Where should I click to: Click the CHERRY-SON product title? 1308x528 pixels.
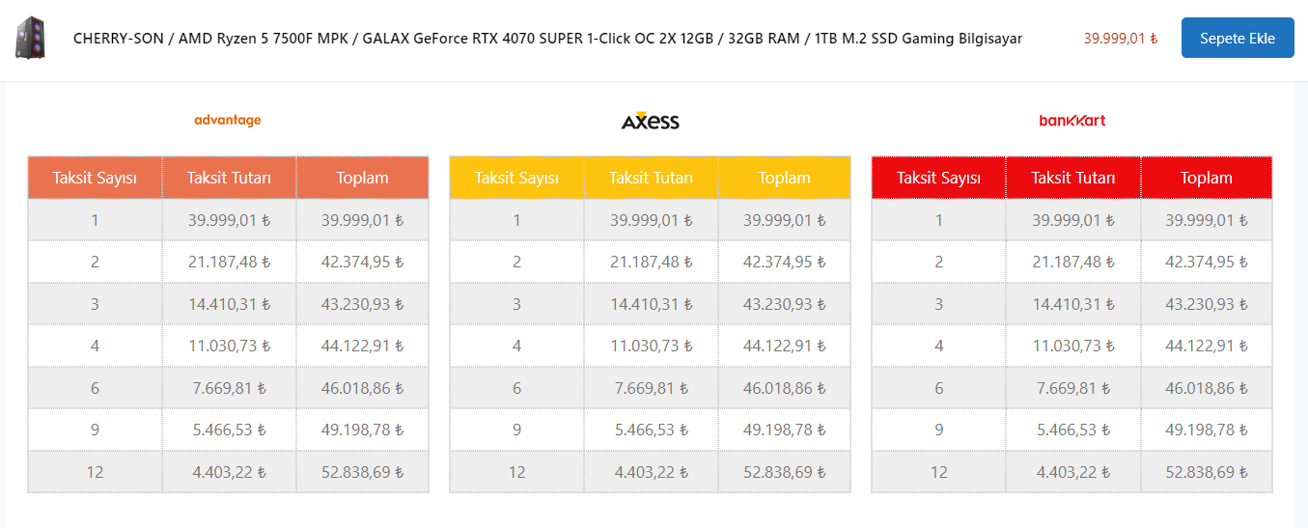pos(547,39)
